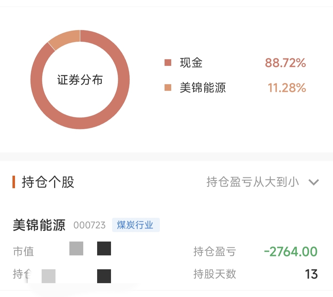
Task: Click the 美锦能源 orange legend square
Action: pos(168,88)
